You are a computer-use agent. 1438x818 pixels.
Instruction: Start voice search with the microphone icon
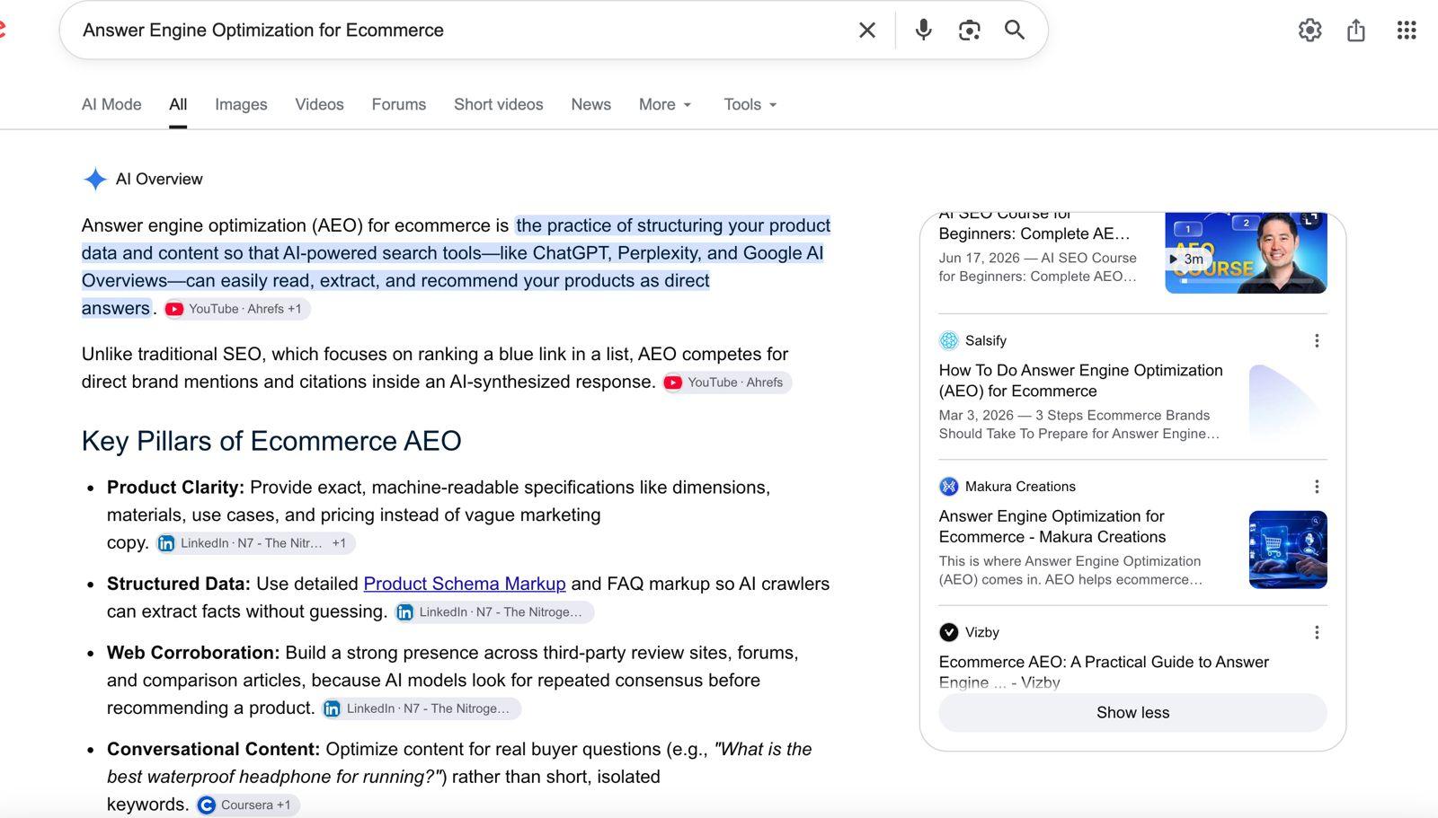coord(923,31)
